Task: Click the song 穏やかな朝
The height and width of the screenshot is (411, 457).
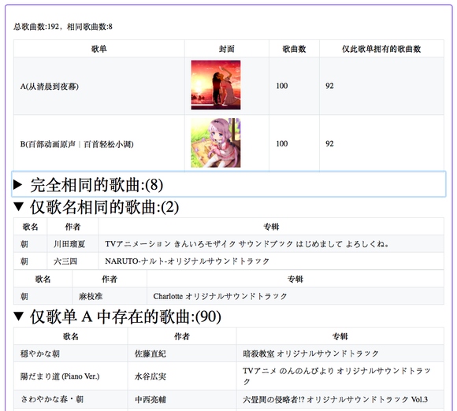Action: pyautogui.click(x=40, y=354)
